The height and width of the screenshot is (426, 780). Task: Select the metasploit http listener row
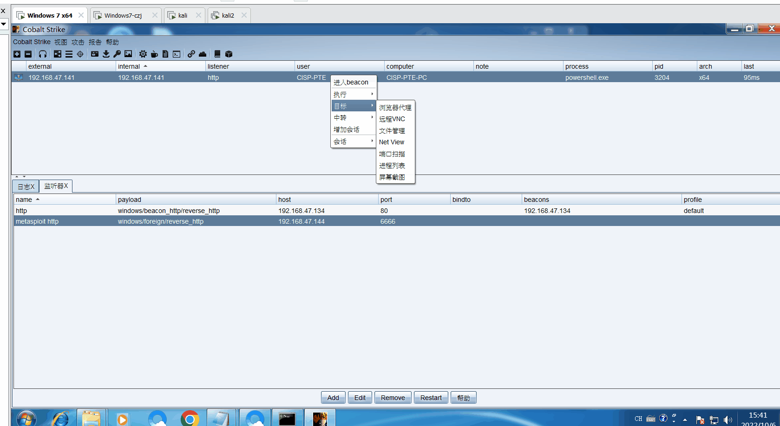tap(397, 221)
